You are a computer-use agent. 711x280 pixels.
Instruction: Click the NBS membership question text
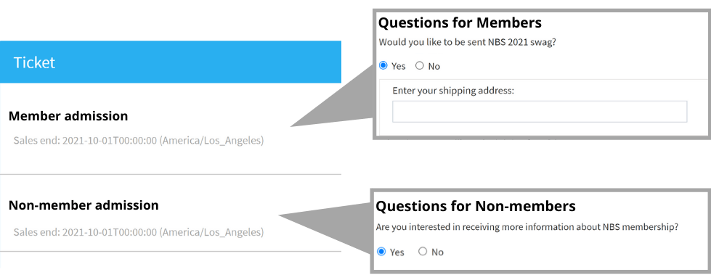pos(527,227)
